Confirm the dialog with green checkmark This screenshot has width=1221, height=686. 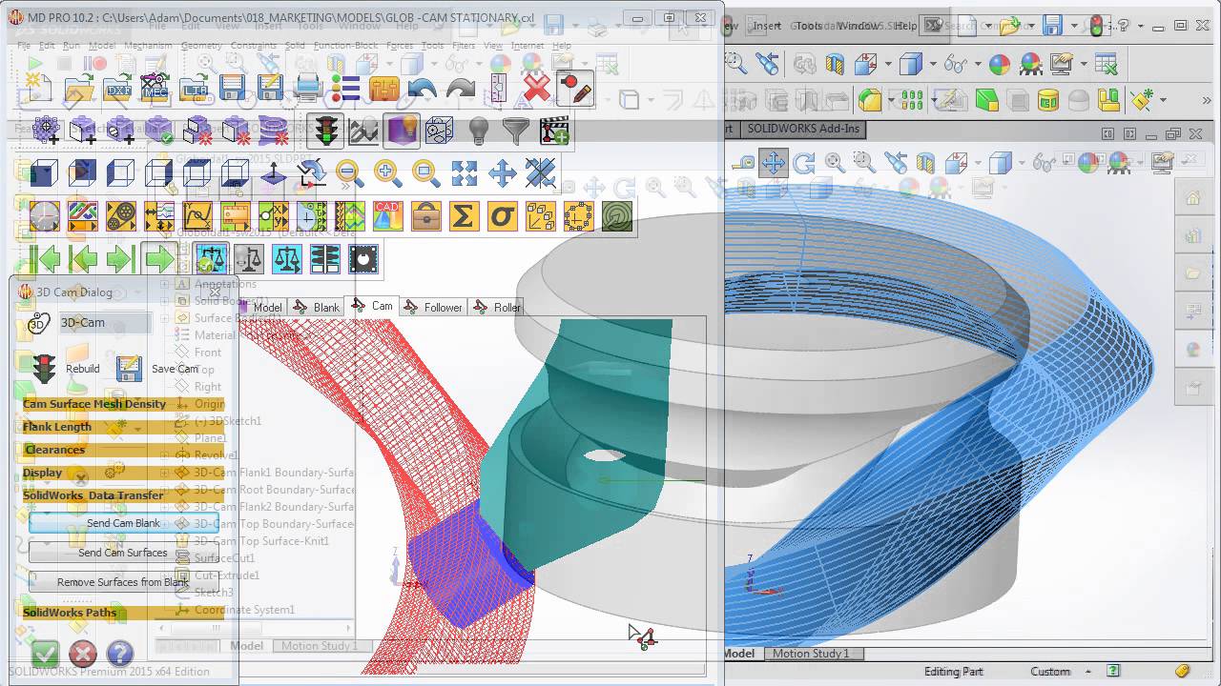pyautogui.click(x=45, y=654)
